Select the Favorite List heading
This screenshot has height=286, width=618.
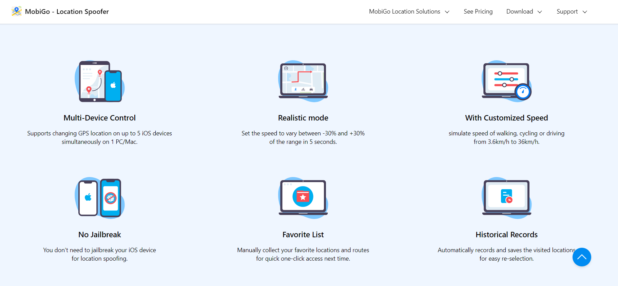303,235
